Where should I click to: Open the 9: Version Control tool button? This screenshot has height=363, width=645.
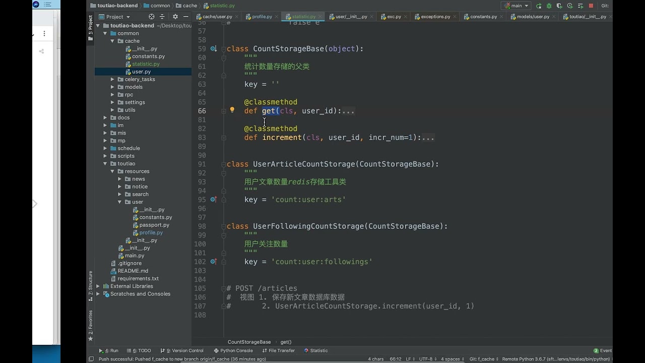pos(182,350)
